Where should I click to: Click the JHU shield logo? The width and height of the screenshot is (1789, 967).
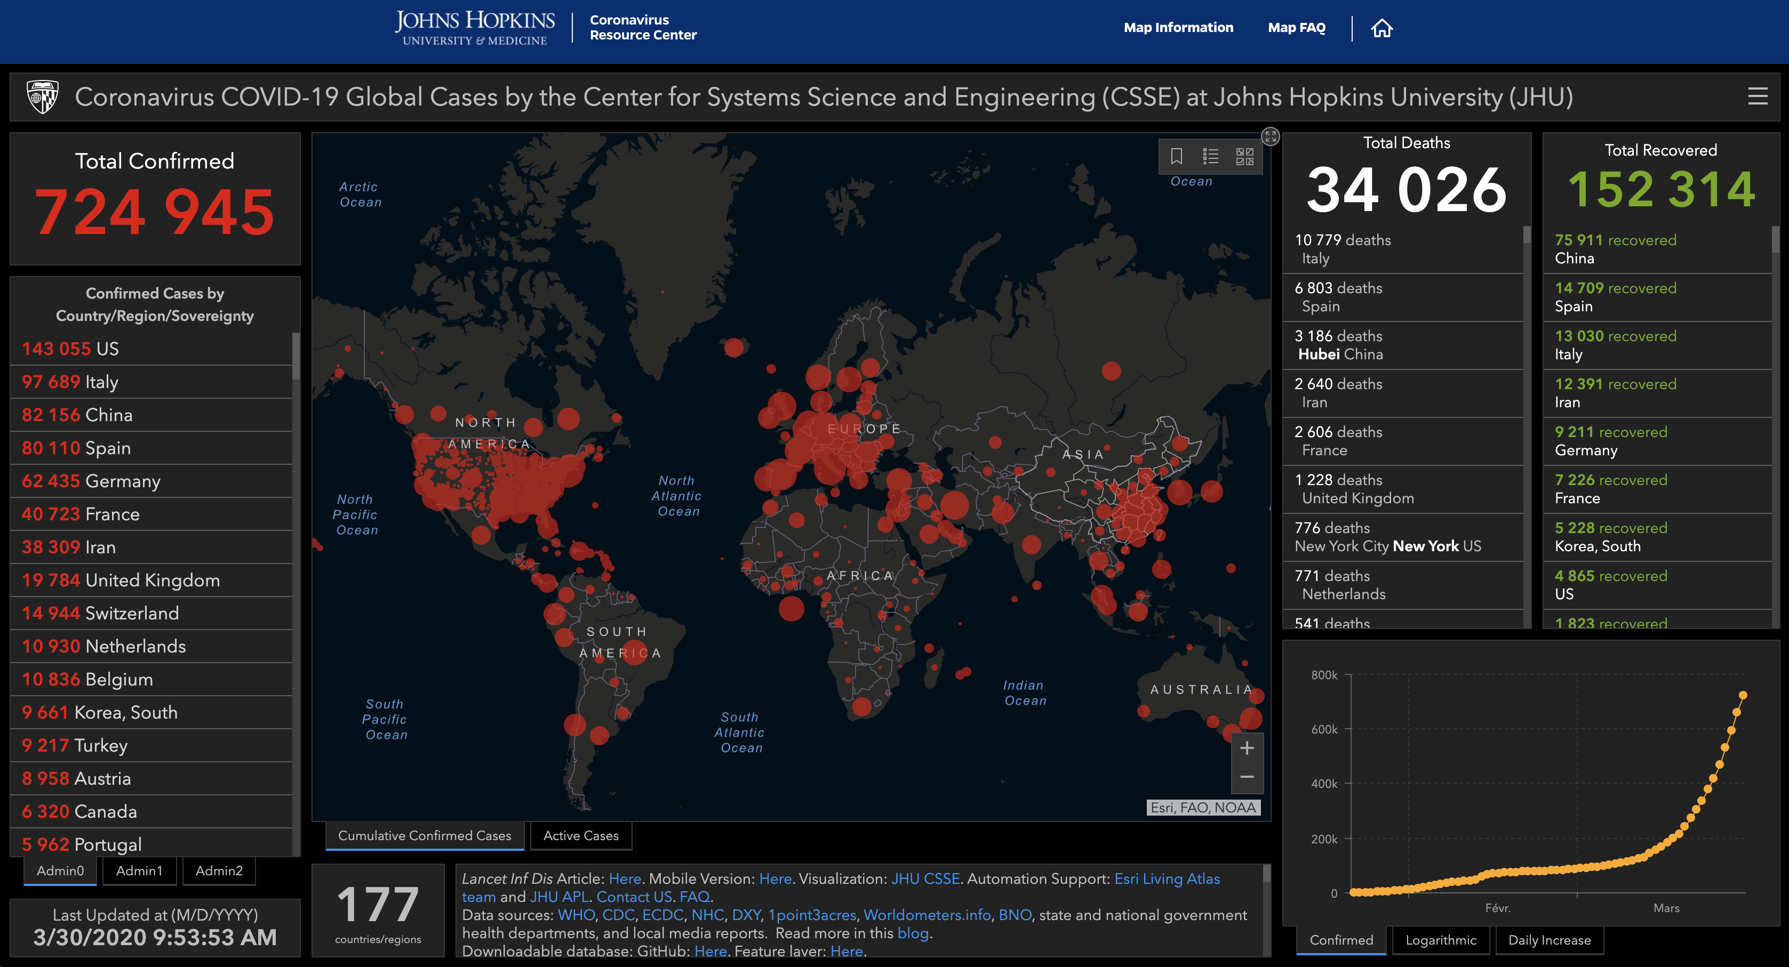pyautogui.click(x=42, y=96)
